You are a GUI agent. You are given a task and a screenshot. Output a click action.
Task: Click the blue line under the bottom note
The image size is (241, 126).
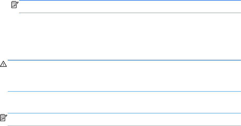pos(124,126)
